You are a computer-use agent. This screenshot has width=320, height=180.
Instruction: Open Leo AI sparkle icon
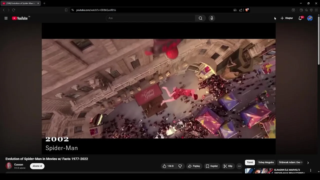(x=306, y=10)
